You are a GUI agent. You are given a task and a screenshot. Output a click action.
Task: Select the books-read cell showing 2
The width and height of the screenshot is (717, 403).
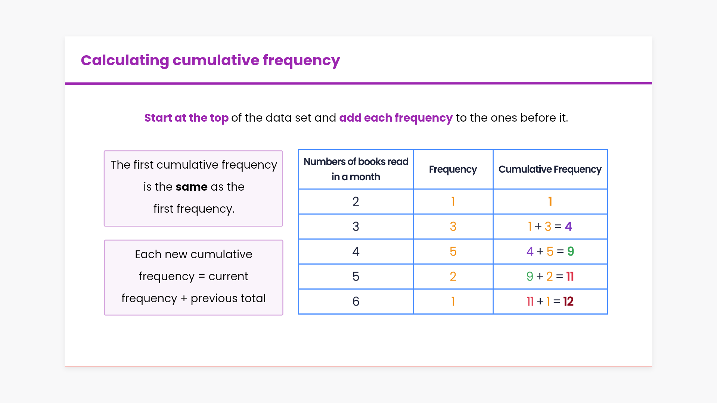pos(356,202)
